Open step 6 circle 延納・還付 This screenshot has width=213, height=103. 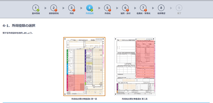click(x=125, y=8)
